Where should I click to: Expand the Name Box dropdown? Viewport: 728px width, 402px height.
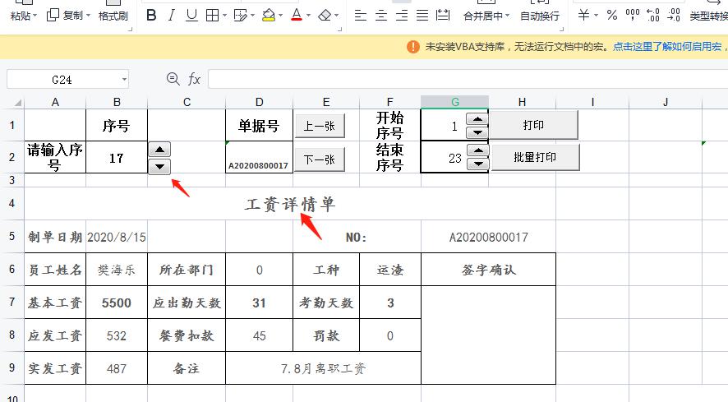click(124, 80)
